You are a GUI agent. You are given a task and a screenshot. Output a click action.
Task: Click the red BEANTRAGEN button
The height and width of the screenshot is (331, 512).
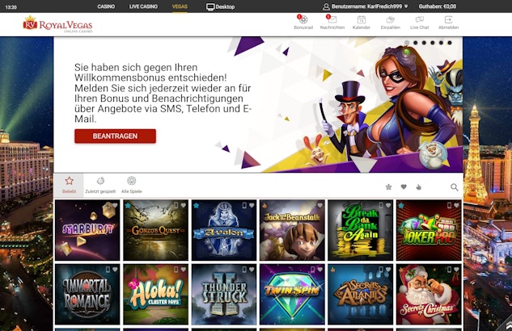pyautogui.click(x=116, y=136)
